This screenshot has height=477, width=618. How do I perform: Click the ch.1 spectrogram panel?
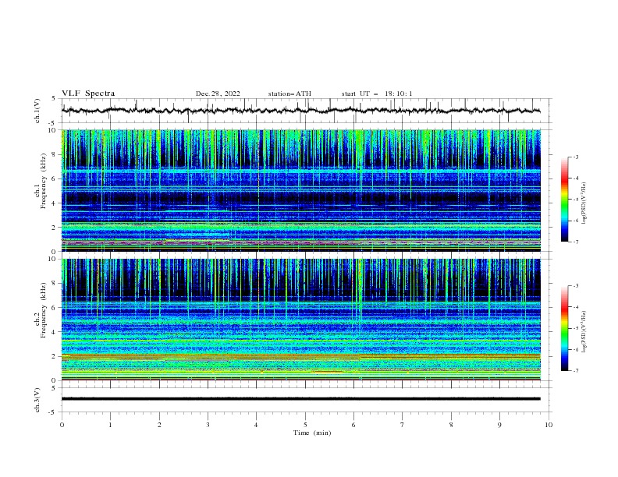pos(301,190)
